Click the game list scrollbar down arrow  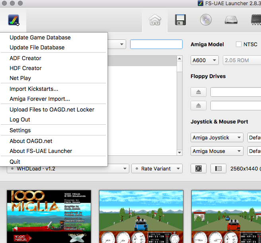click(179, 152)
